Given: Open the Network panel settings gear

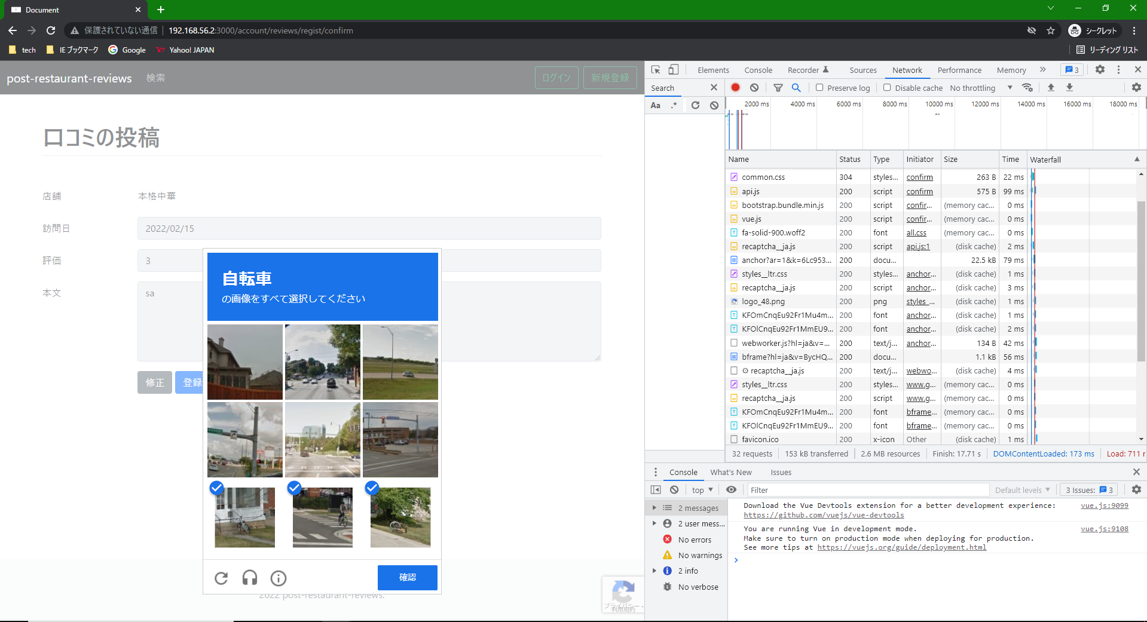Looking at the screenshot, I should pos(1135,87).
